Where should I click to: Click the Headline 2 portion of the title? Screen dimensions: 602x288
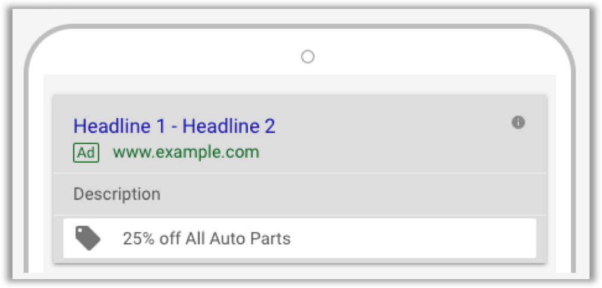point(229,126)
